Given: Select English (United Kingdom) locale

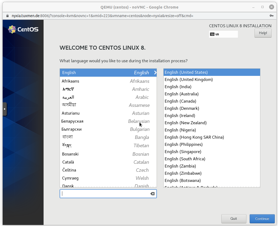Looking at the screenshot, I should pyautogui.click(x=189, y=80).
